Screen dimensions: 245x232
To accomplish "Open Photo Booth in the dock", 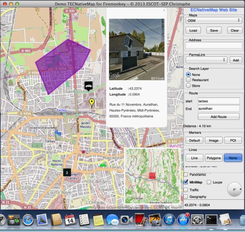I will tap(140, 220).
